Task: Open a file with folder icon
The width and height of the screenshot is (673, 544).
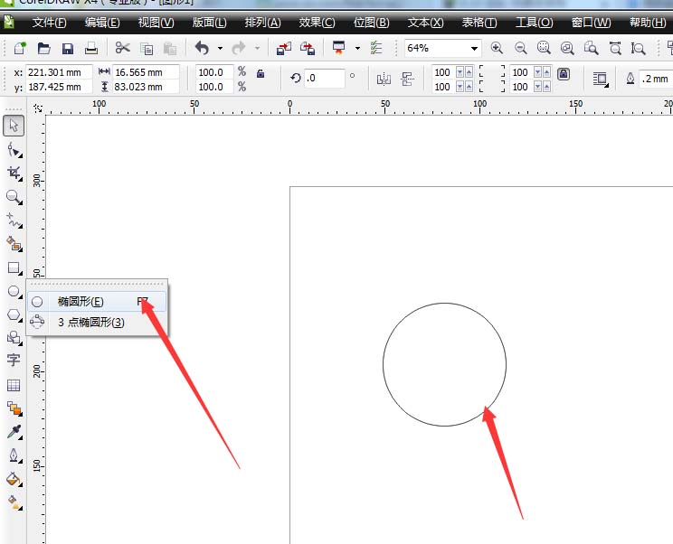Action: [43, 48]
